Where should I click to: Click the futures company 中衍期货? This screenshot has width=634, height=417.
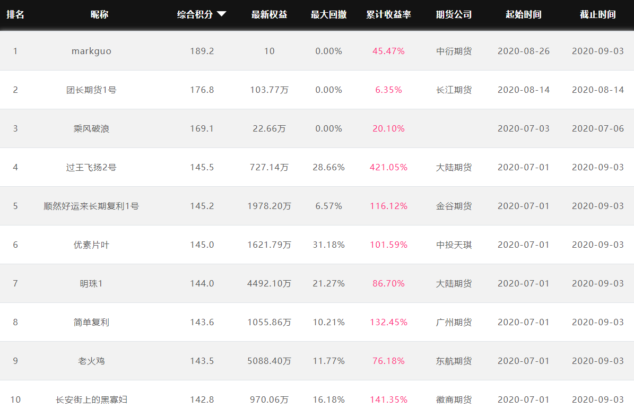pos(454,51)
